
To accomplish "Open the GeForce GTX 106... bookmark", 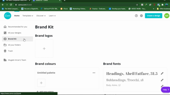I will click(49, 9).
